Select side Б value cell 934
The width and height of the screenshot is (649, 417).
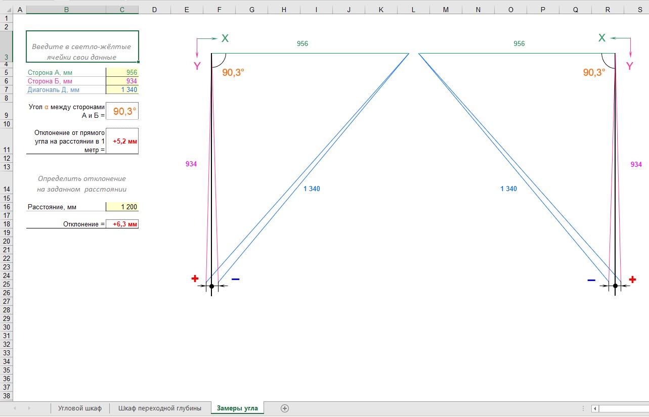[x=122, y=81]
